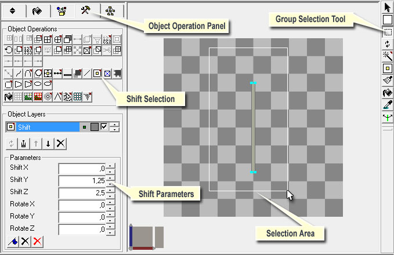
Task: Click the Rotate X input field
Action: [x=82, y=205]
